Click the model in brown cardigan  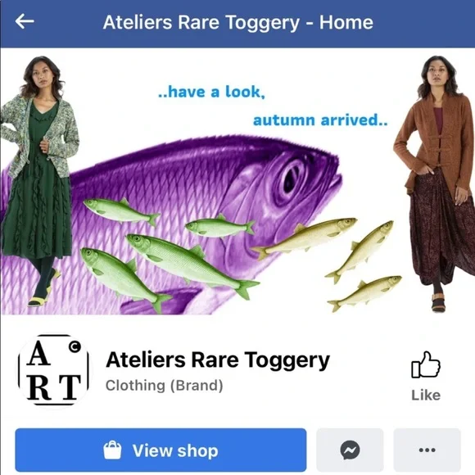[x=435, y=182]
